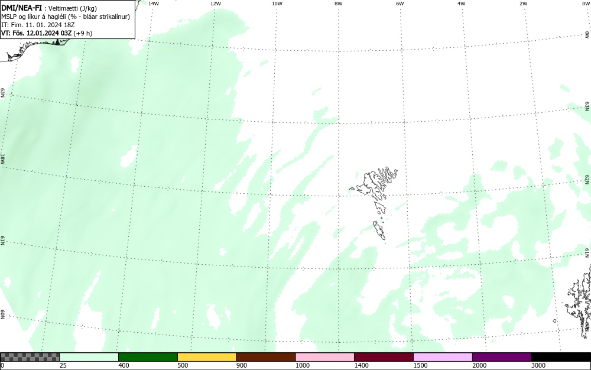Click the lavender 1500–2000 legend swatch

443,357
